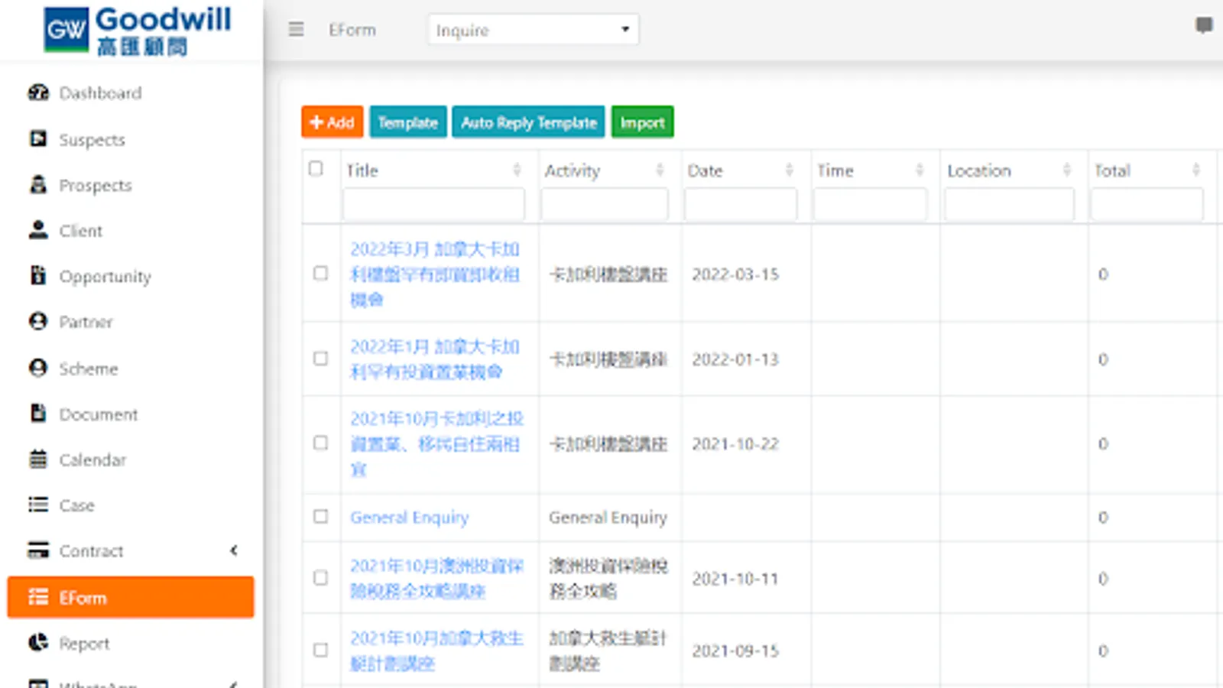The width and height of the screenshot is (1223, 688).
Task: Open the Client section
Action: [80, 231]
